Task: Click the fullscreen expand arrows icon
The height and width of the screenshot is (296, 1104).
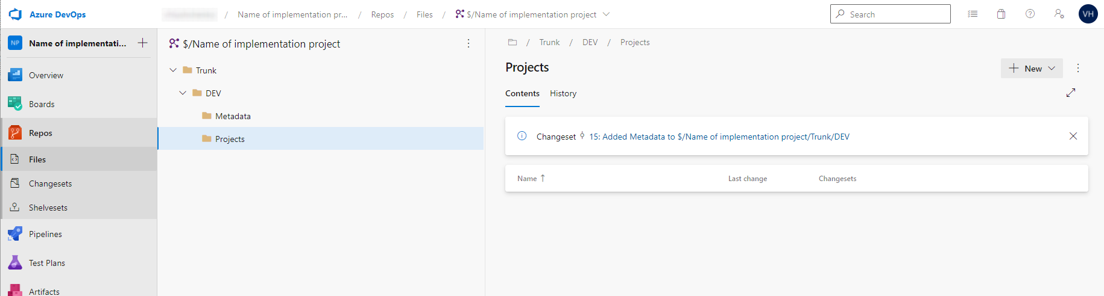Action: click(x=1071, y=93)
